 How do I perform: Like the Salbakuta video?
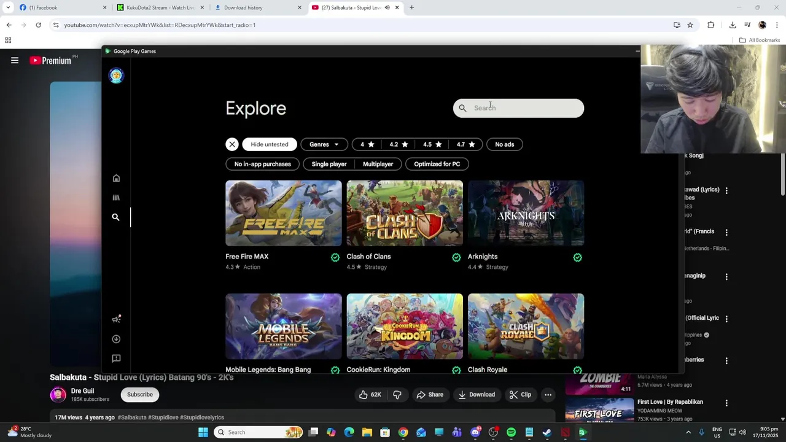tap(370, 395)
